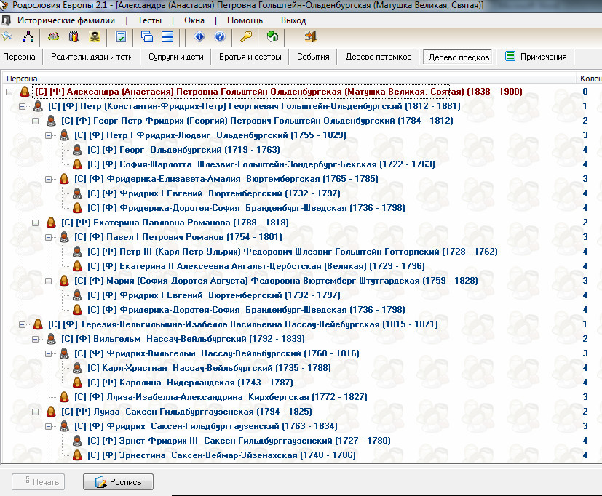Click the green notes icon beside Примечания
Viewport: 602px width, 496px height.
click(510, 57)
